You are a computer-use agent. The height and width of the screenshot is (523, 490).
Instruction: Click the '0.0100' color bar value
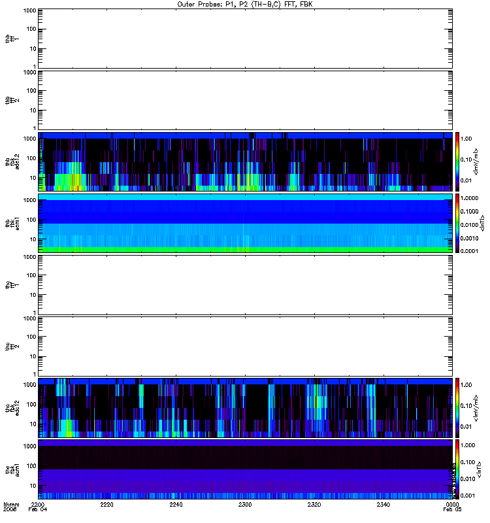tap(469, 225)
